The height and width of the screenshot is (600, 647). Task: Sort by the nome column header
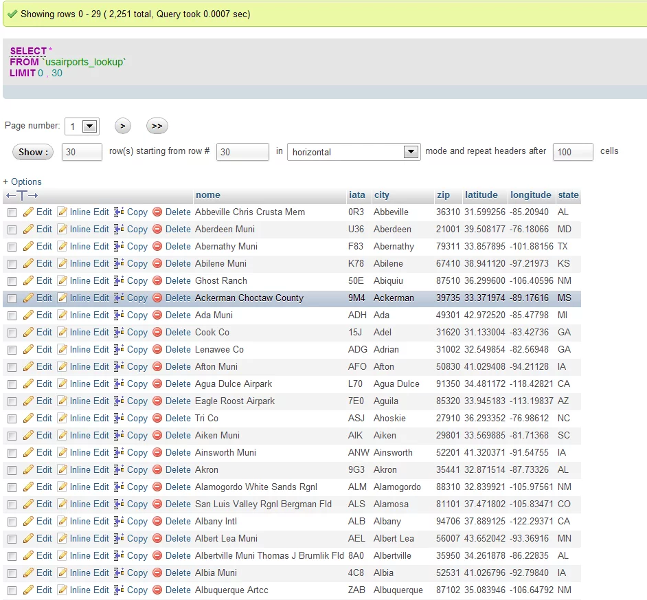coord(207,195)
